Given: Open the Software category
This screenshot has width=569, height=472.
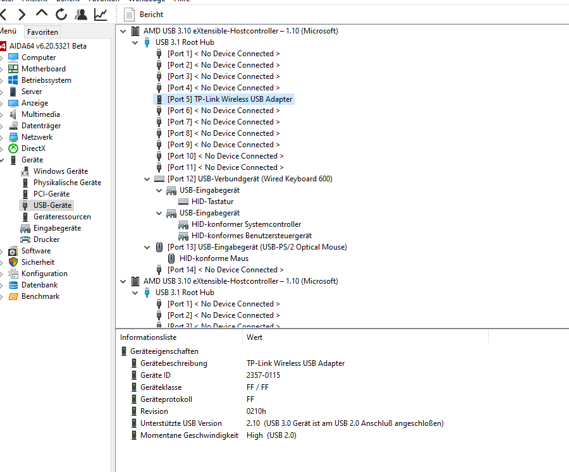Looking at the screenshot, I should 36,251.
